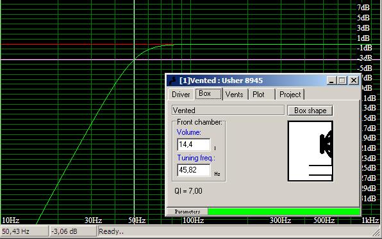Click the Volume input field showing 14,4

[x=194, y=144]
